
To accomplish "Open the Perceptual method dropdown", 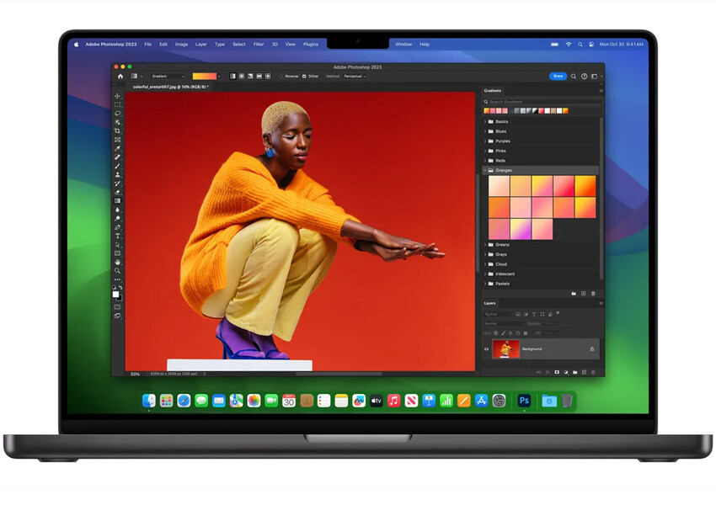I will (355, 77).
